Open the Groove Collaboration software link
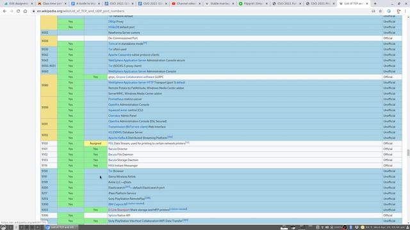410x230 pixels. 135,77
